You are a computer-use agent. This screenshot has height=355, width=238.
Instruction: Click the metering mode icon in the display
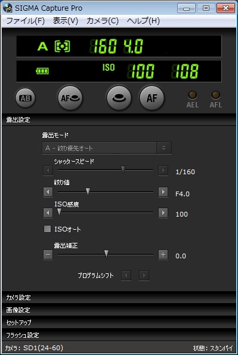(x=62, y=47)
